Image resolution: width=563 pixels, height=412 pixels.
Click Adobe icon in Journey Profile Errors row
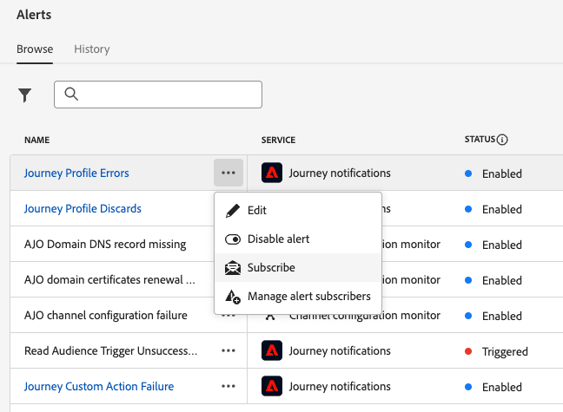(272, 173)
